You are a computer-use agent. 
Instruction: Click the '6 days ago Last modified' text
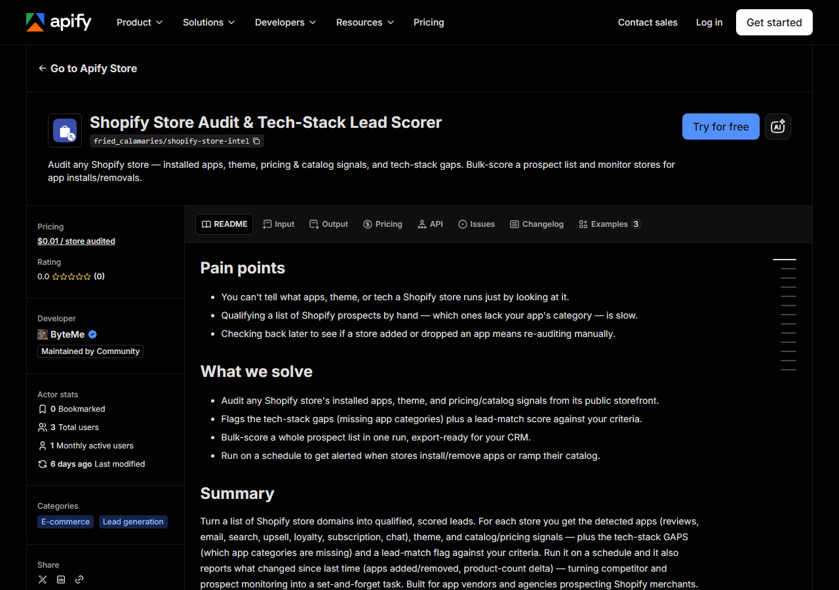click(x=98, y=464)
